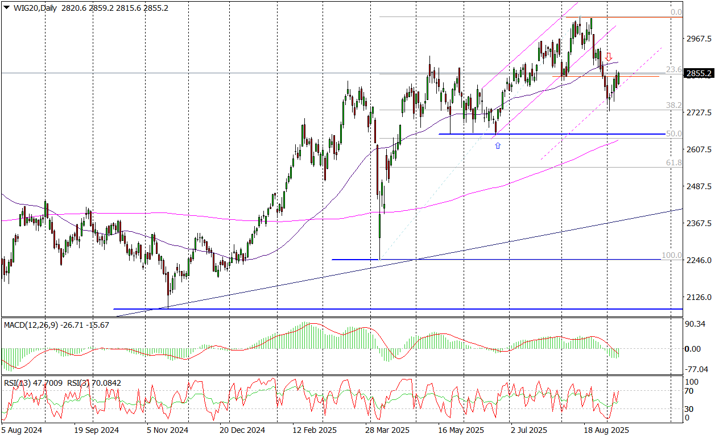Open the chart menu triangle beside WIG20,Daily
The image size is (719, 438).
click(x=6, y=8)
